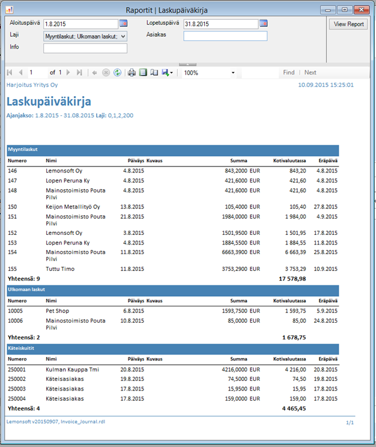Click the find text box

point(260,73)
